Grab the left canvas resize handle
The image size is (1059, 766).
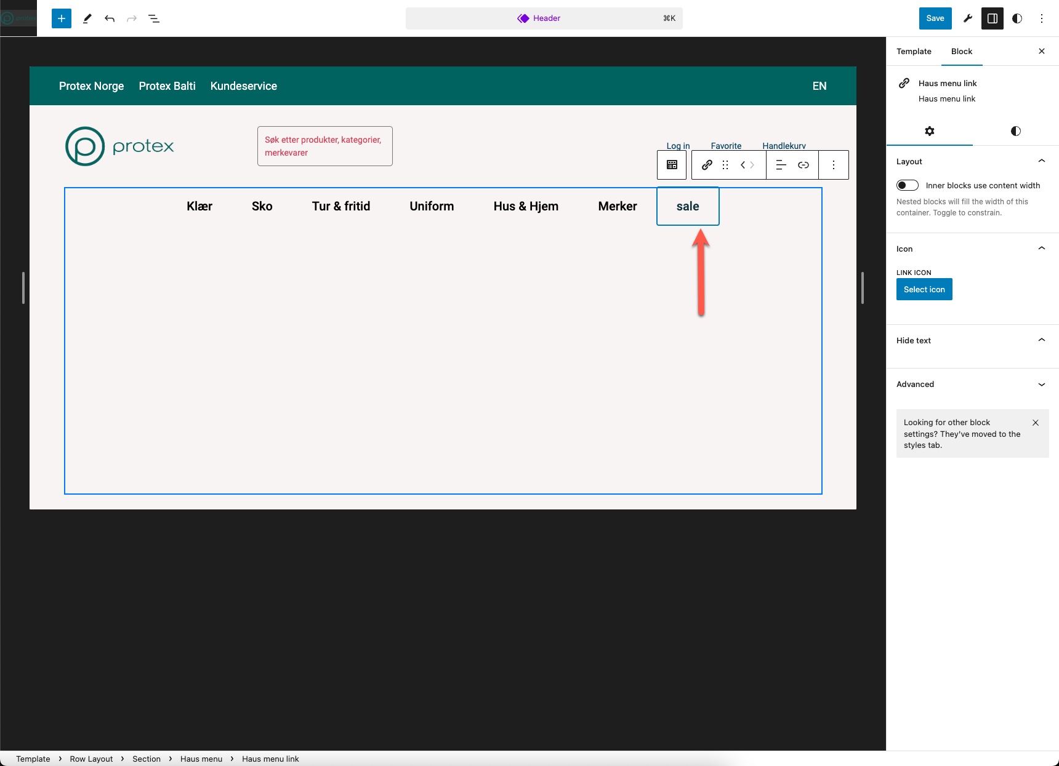point(23,288)
